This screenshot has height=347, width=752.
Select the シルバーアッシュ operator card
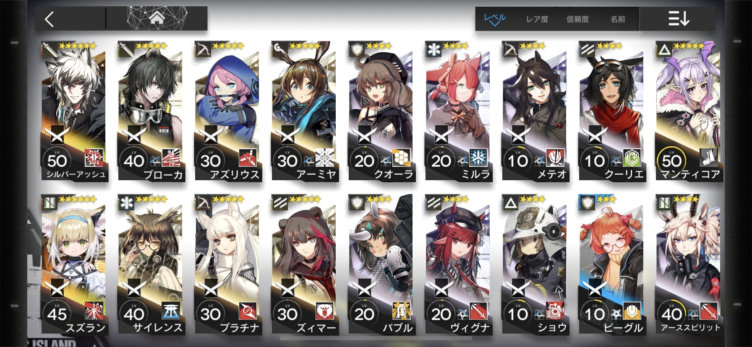tap(74, 111)
